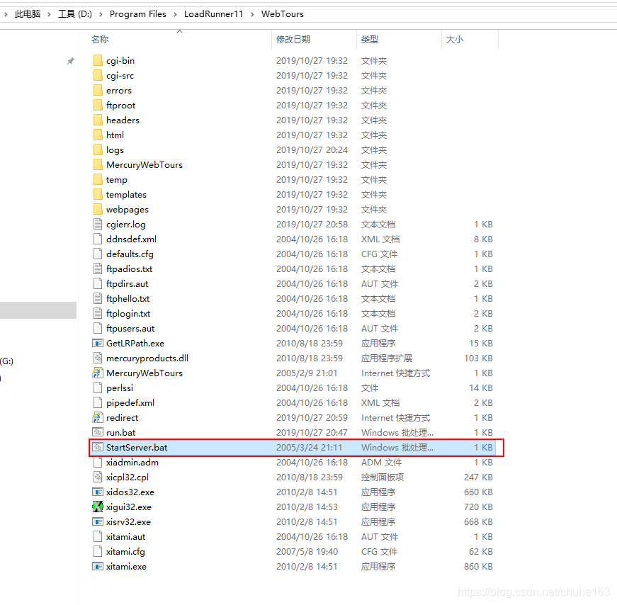
Task: Select the ftpdirs.aut file name
Action: [127, 284]
